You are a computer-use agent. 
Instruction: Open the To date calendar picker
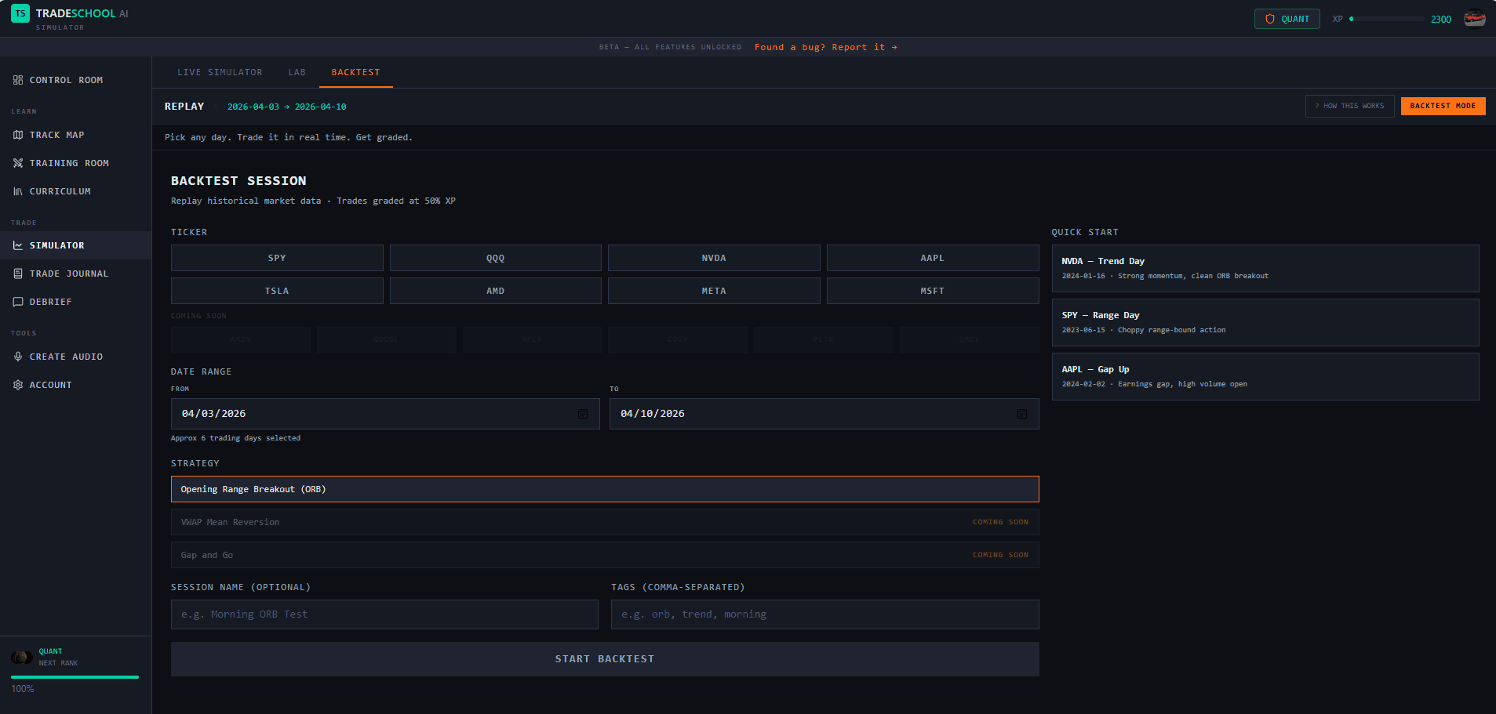(1021, 414)
